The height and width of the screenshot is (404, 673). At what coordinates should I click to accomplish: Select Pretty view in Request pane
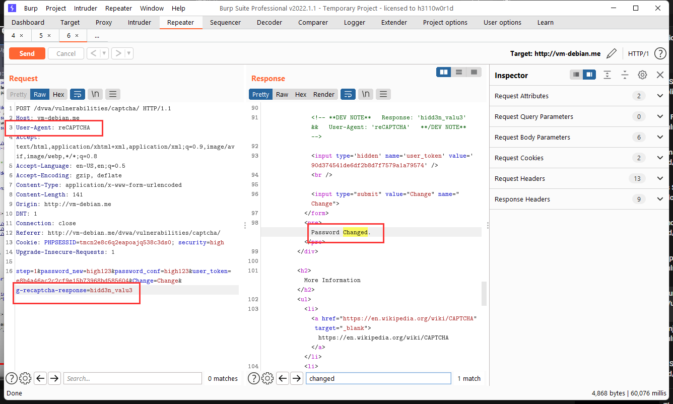[x=19, y=94]
